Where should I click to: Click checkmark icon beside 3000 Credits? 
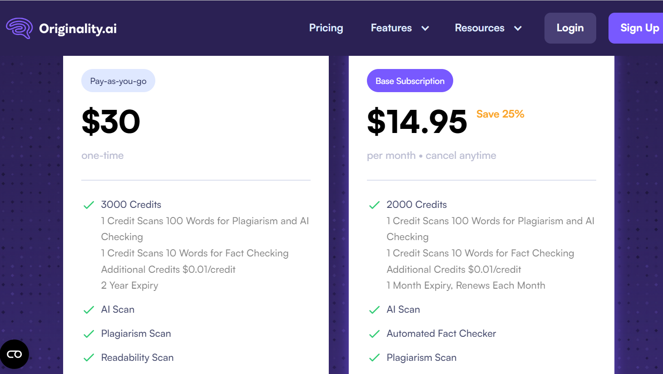click(x=89, y=205)
